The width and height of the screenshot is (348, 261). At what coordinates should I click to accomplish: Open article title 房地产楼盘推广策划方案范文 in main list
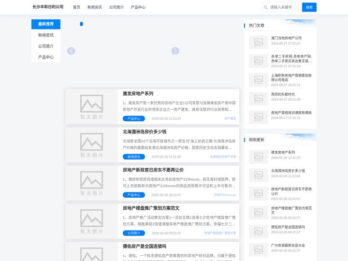point(151,208)
